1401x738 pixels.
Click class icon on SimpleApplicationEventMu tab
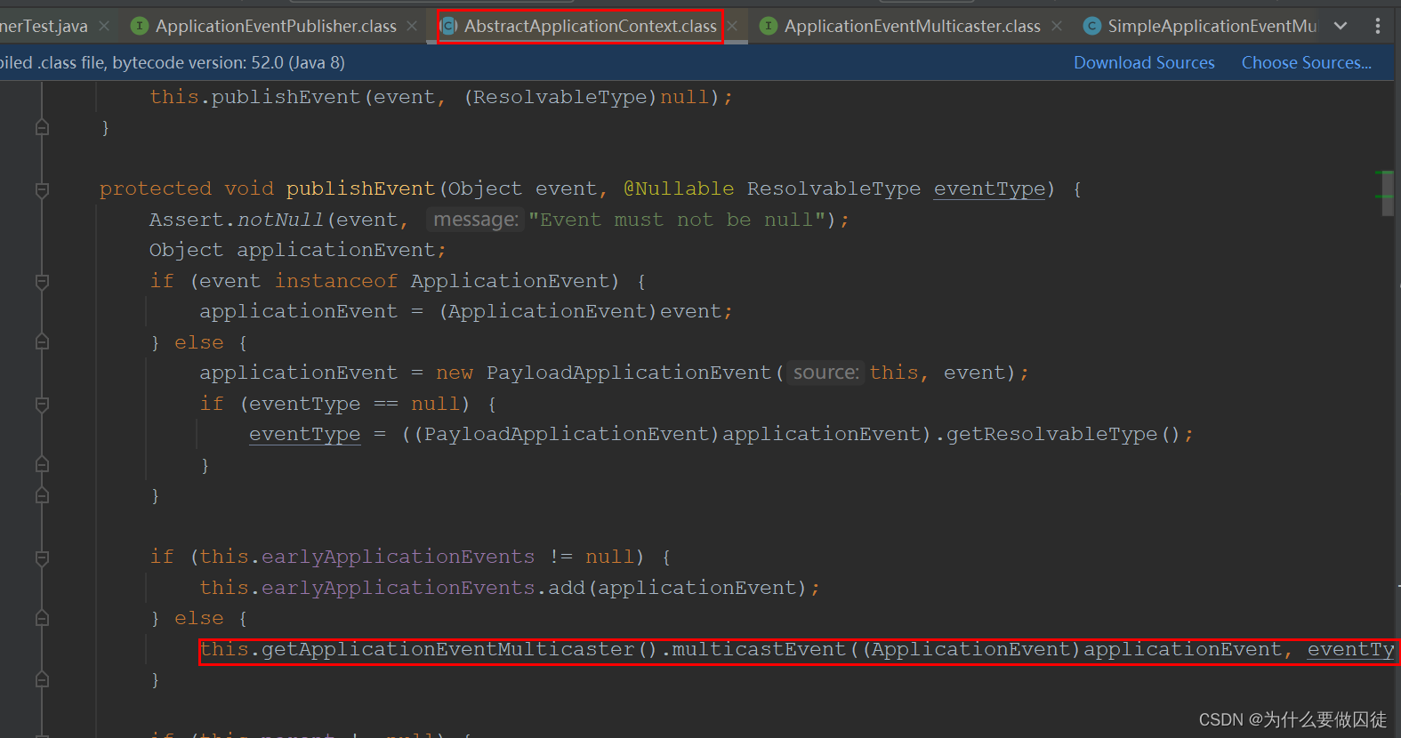point(1091,26)
